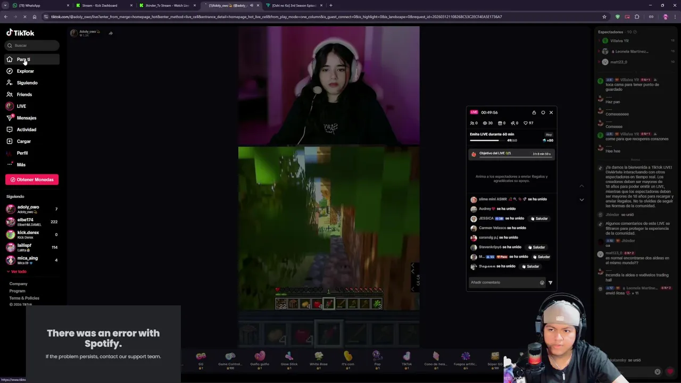Click the Espectadores info icon

click(x=635, y=32)
